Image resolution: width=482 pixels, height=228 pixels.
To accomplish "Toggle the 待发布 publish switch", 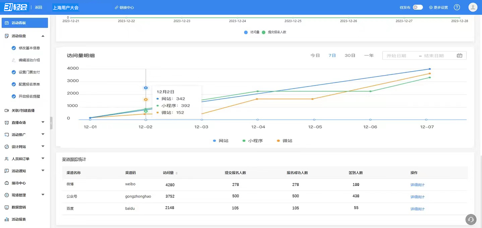I will pos(418,7).
